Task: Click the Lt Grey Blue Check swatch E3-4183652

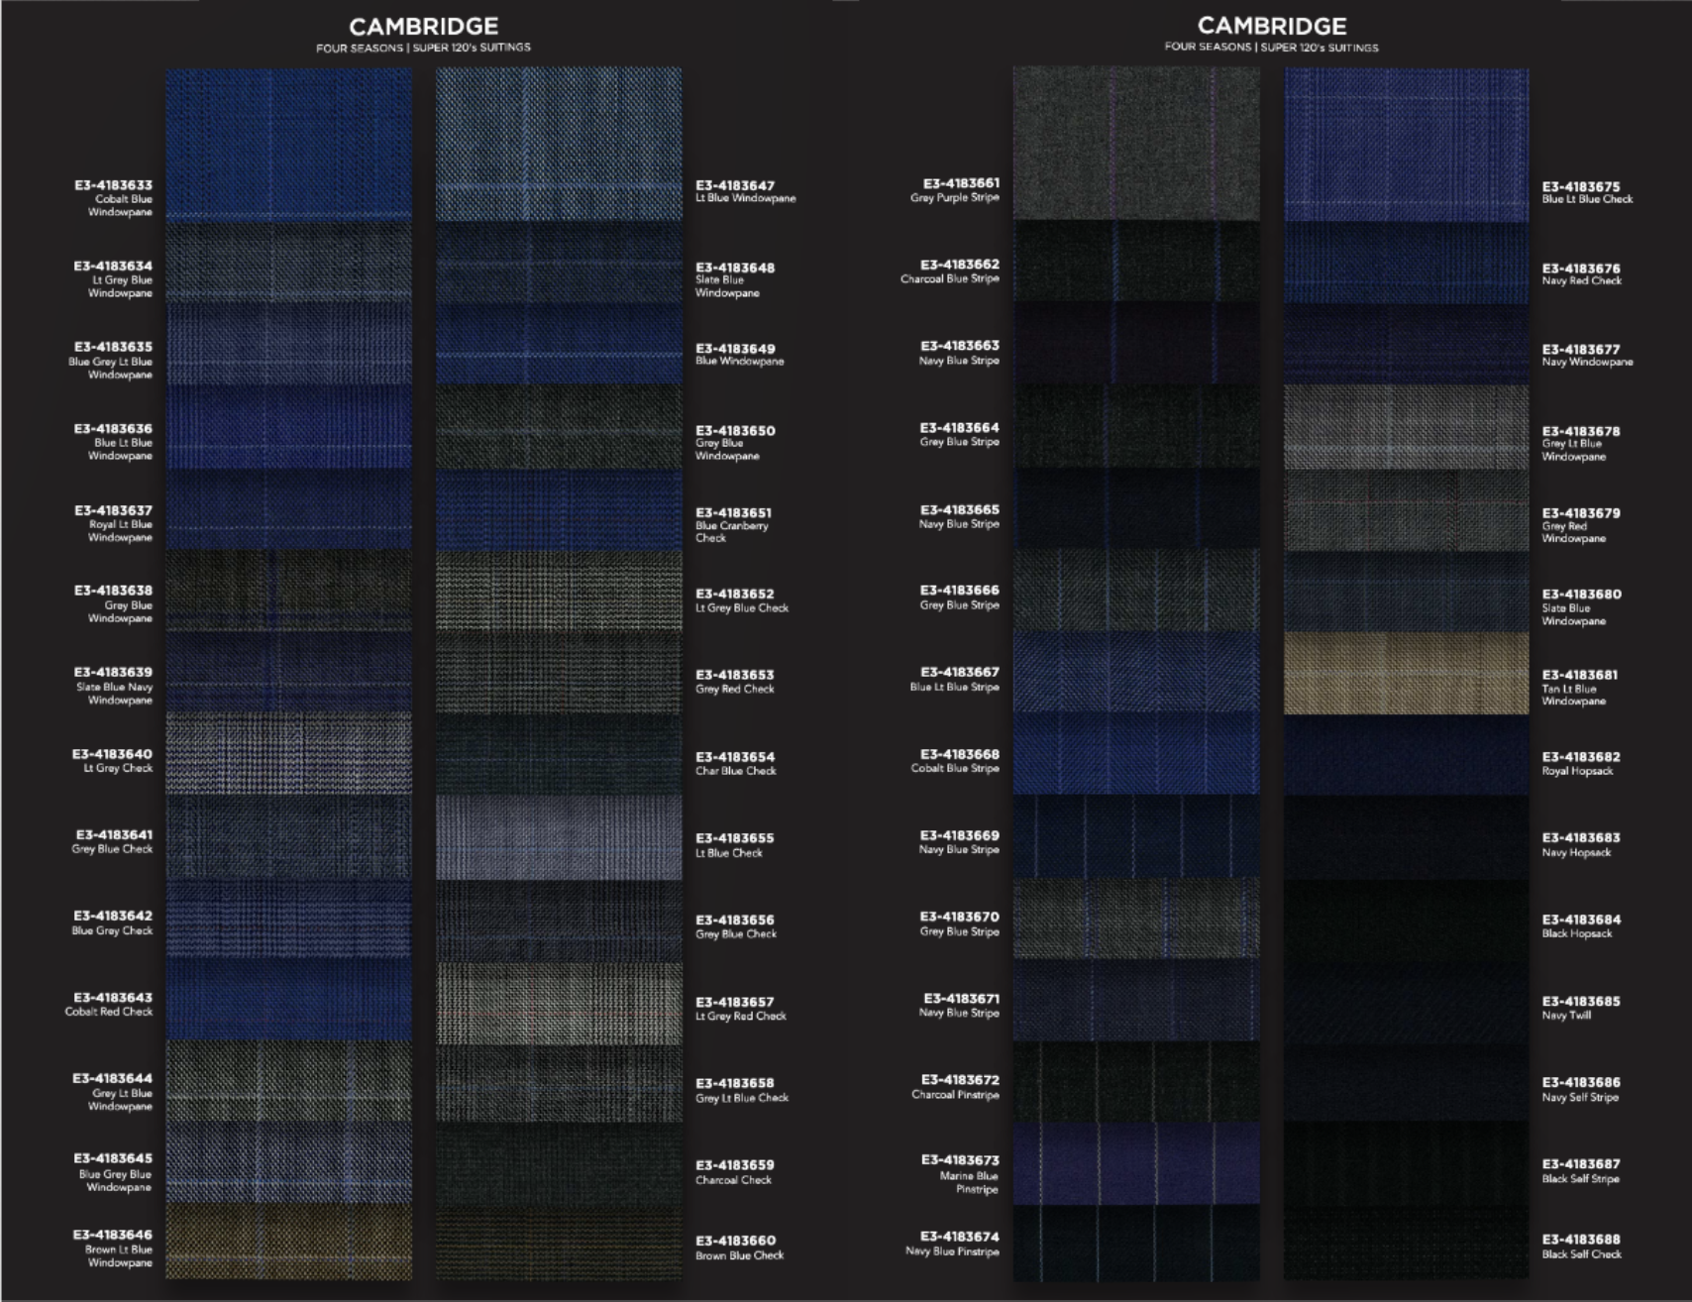Action: tap(559, 592)
